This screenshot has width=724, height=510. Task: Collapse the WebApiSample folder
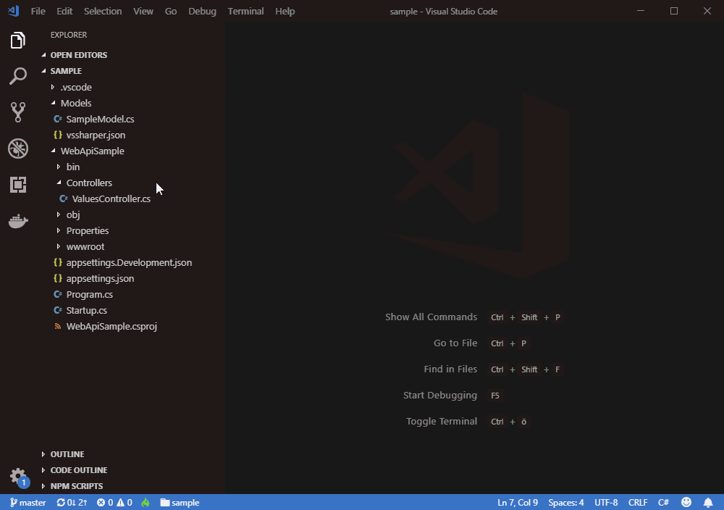pyautogui.click(x=53, y=151)
